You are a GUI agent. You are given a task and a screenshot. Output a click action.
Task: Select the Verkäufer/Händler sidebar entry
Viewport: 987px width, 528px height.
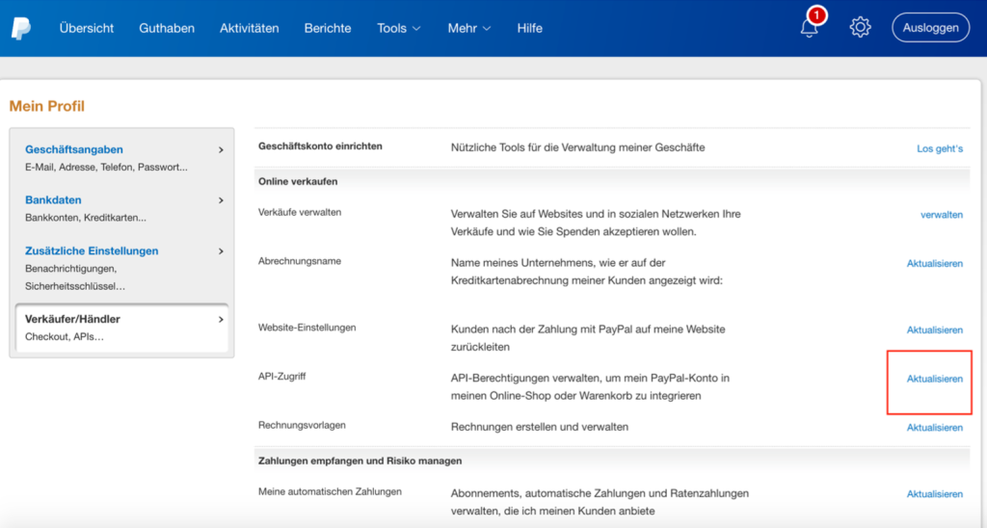[x=122, y=328]
